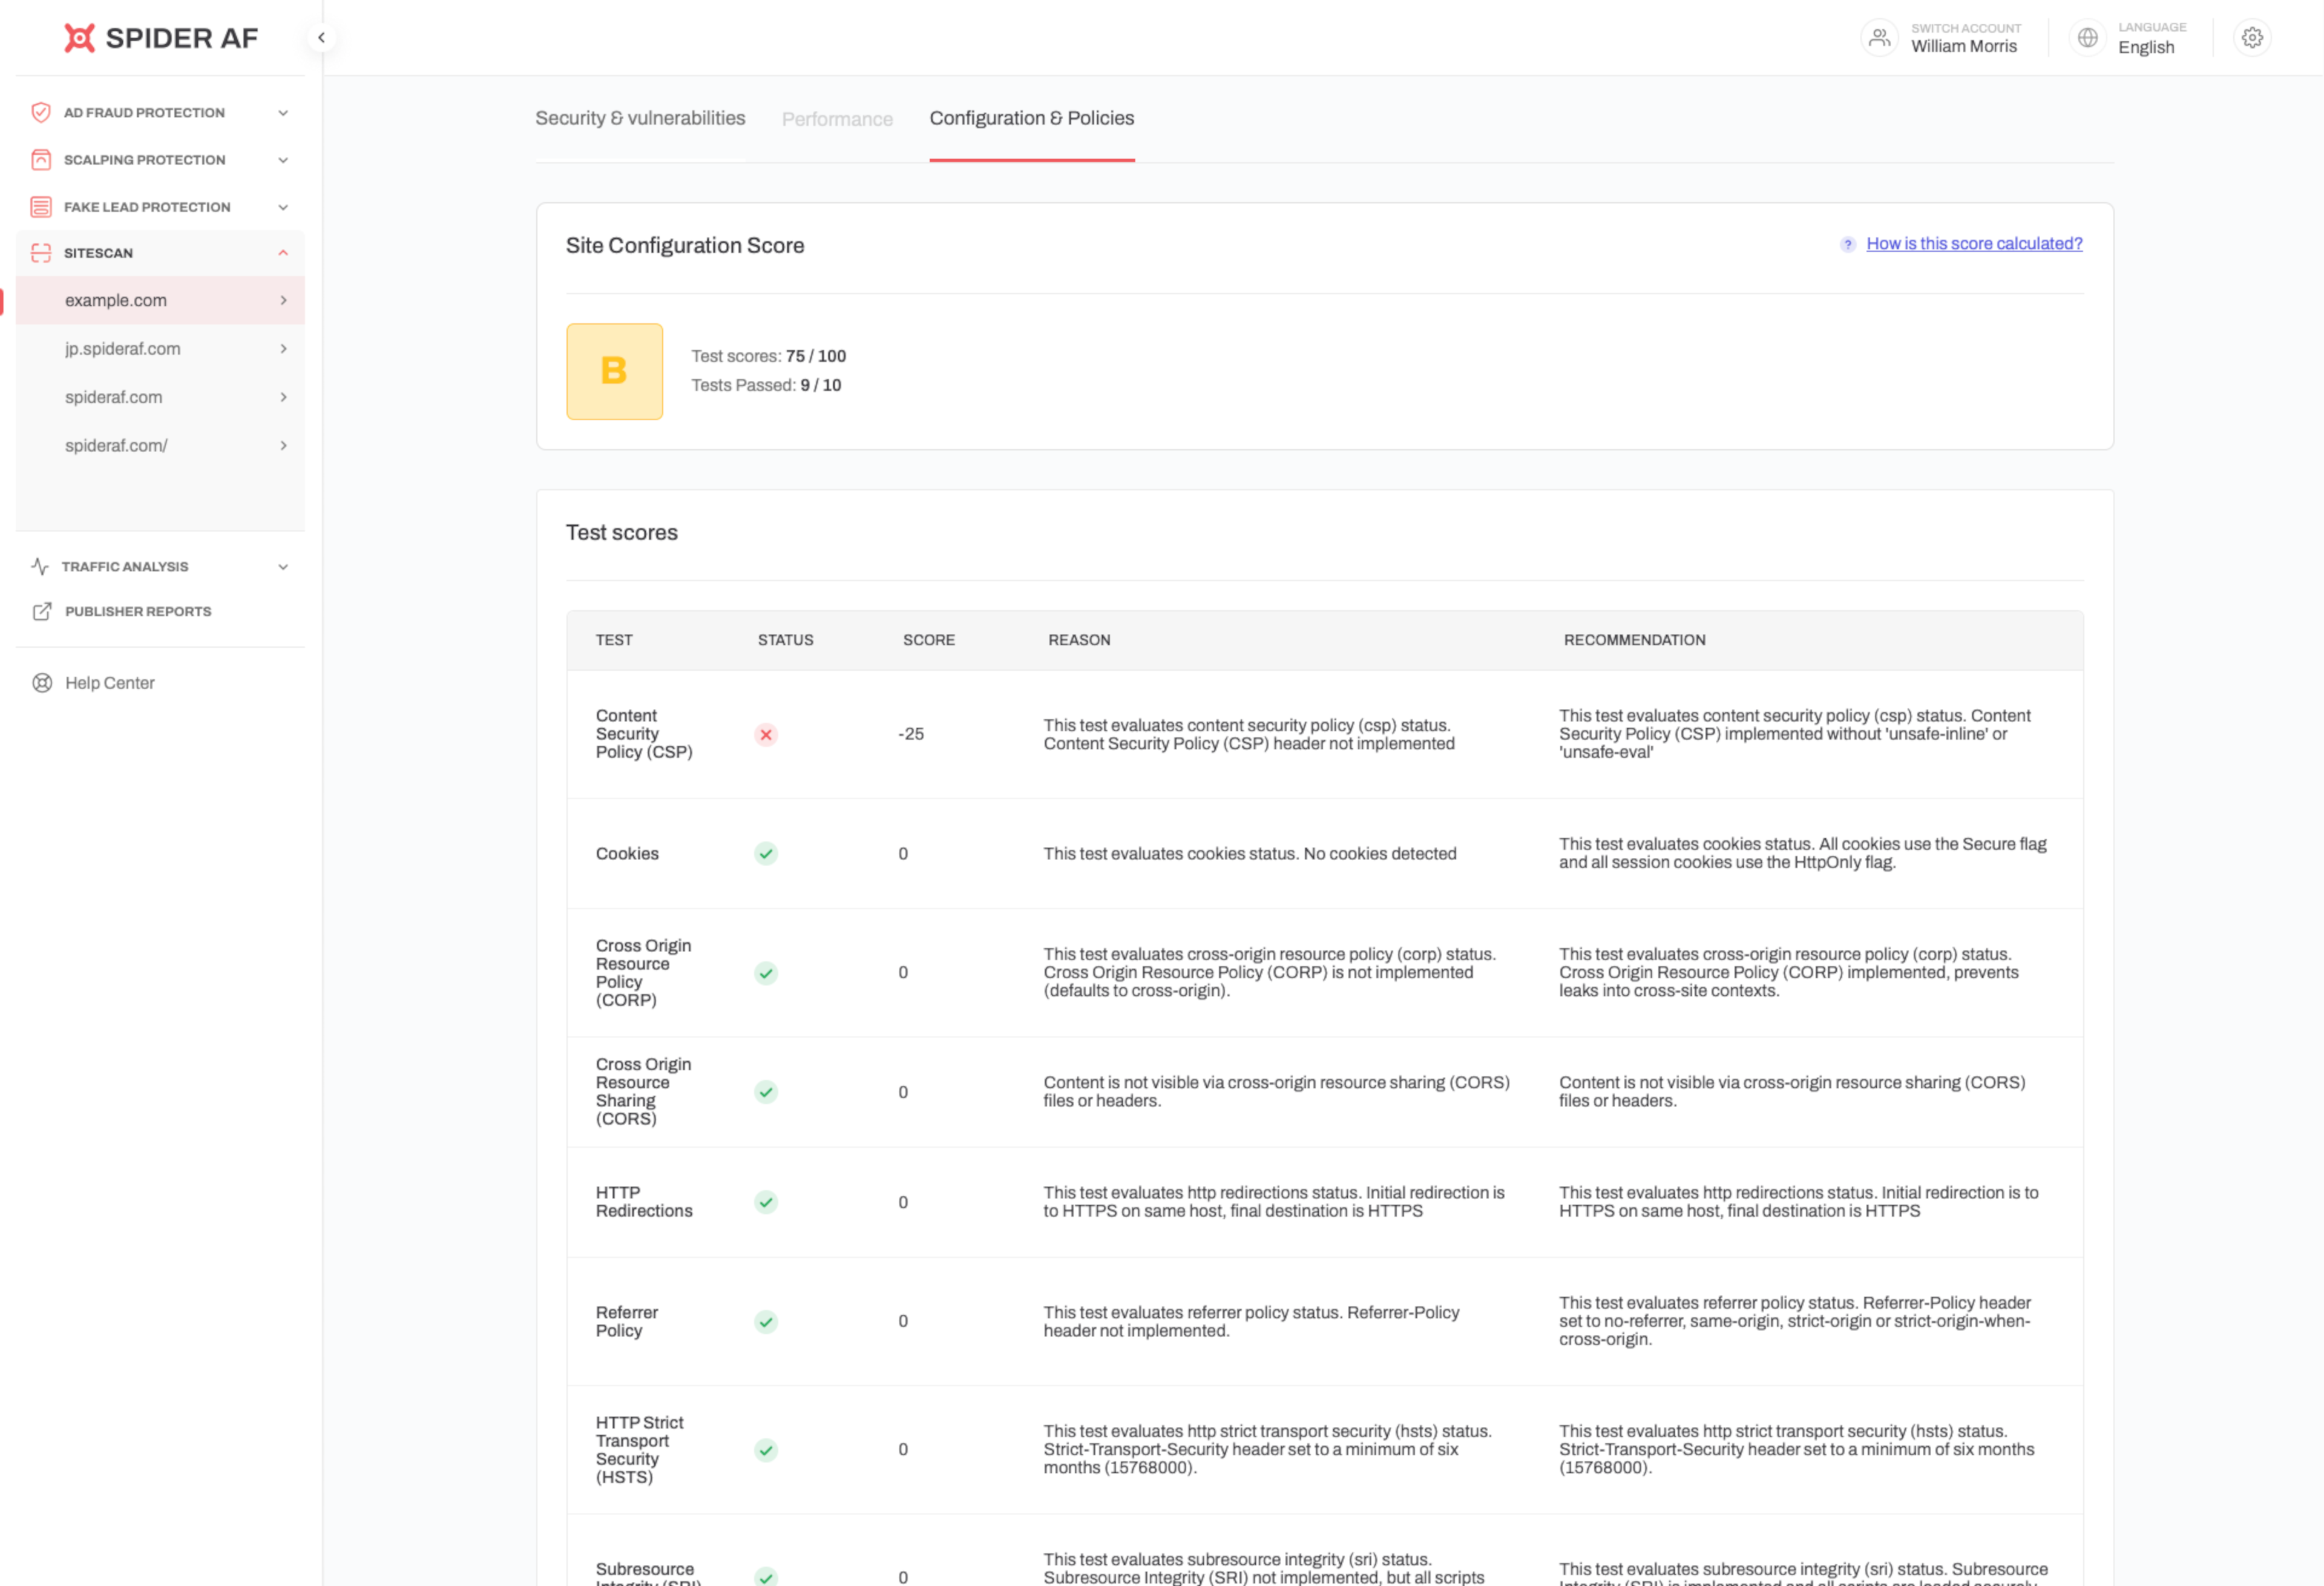Click 'HTTP Strict Transport Security (HSTS)' test name
This screenshot has height=1586, width=2324.
[640, 1450]
